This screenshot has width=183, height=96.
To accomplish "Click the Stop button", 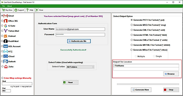I will [171, 90].
